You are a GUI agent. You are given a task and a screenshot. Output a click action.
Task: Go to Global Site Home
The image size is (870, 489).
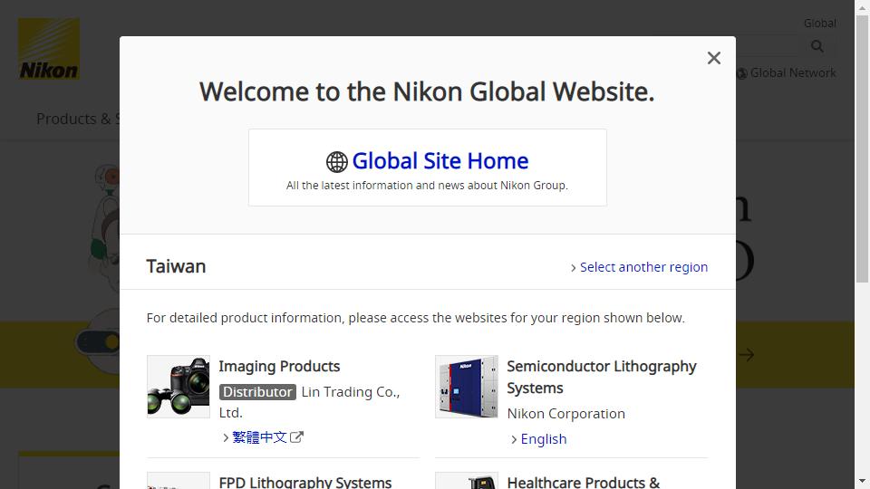point(440,161)
